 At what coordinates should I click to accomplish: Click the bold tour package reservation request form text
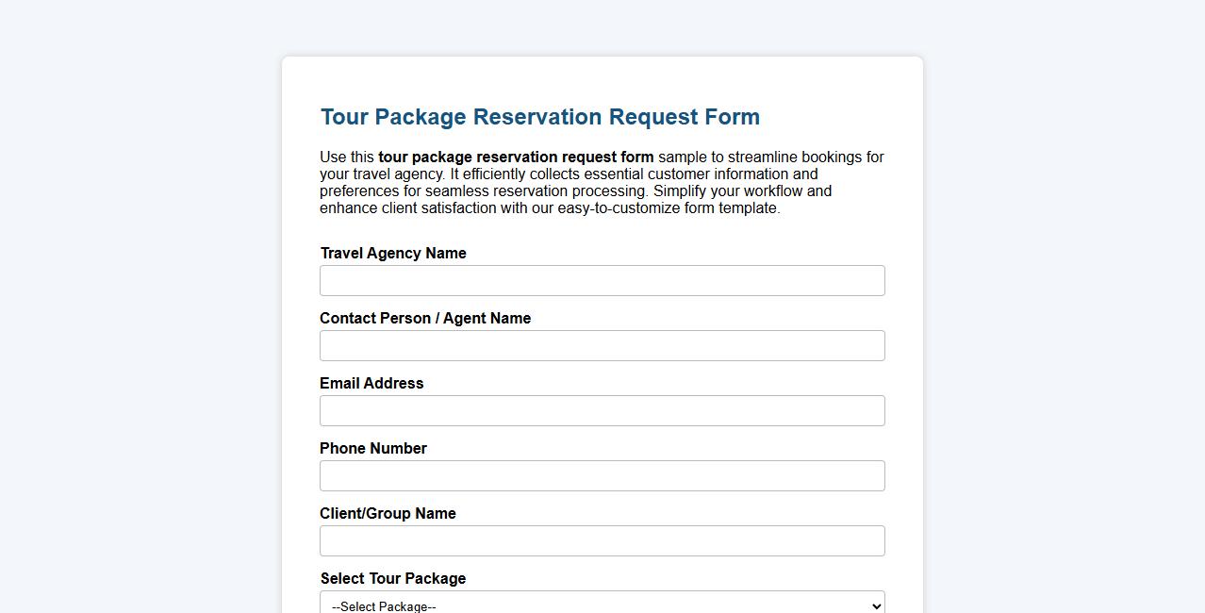tap(515, 157)
